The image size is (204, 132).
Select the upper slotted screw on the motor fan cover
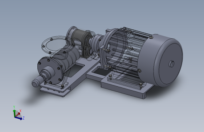coord(151,37)
